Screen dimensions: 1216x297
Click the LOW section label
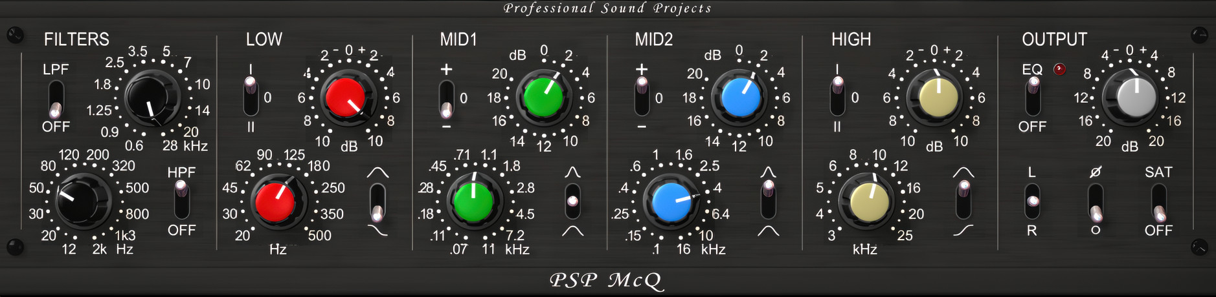264,39
